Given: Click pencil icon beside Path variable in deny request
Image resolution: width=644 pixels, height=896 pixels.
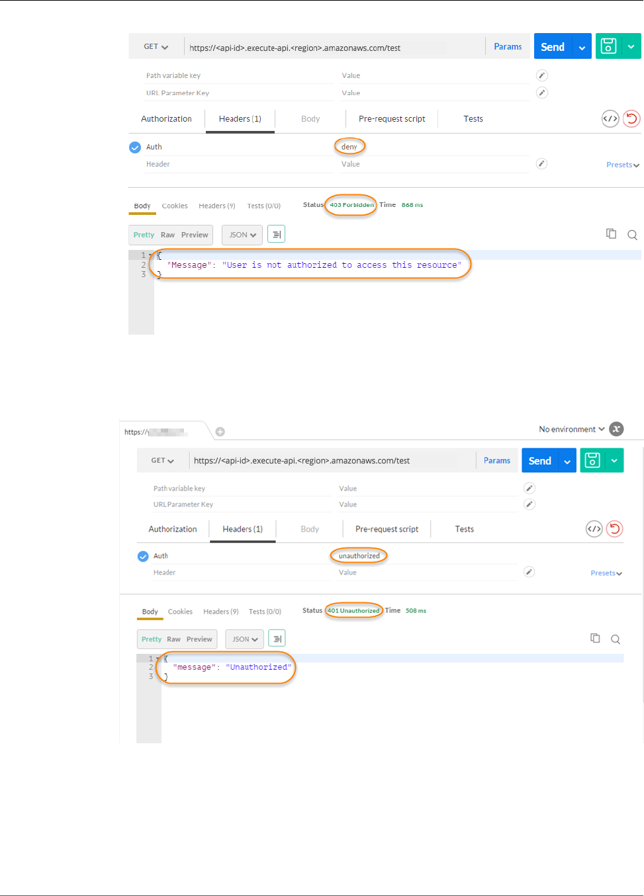Looking at the screenshot, I should click(x=541, y=75).
